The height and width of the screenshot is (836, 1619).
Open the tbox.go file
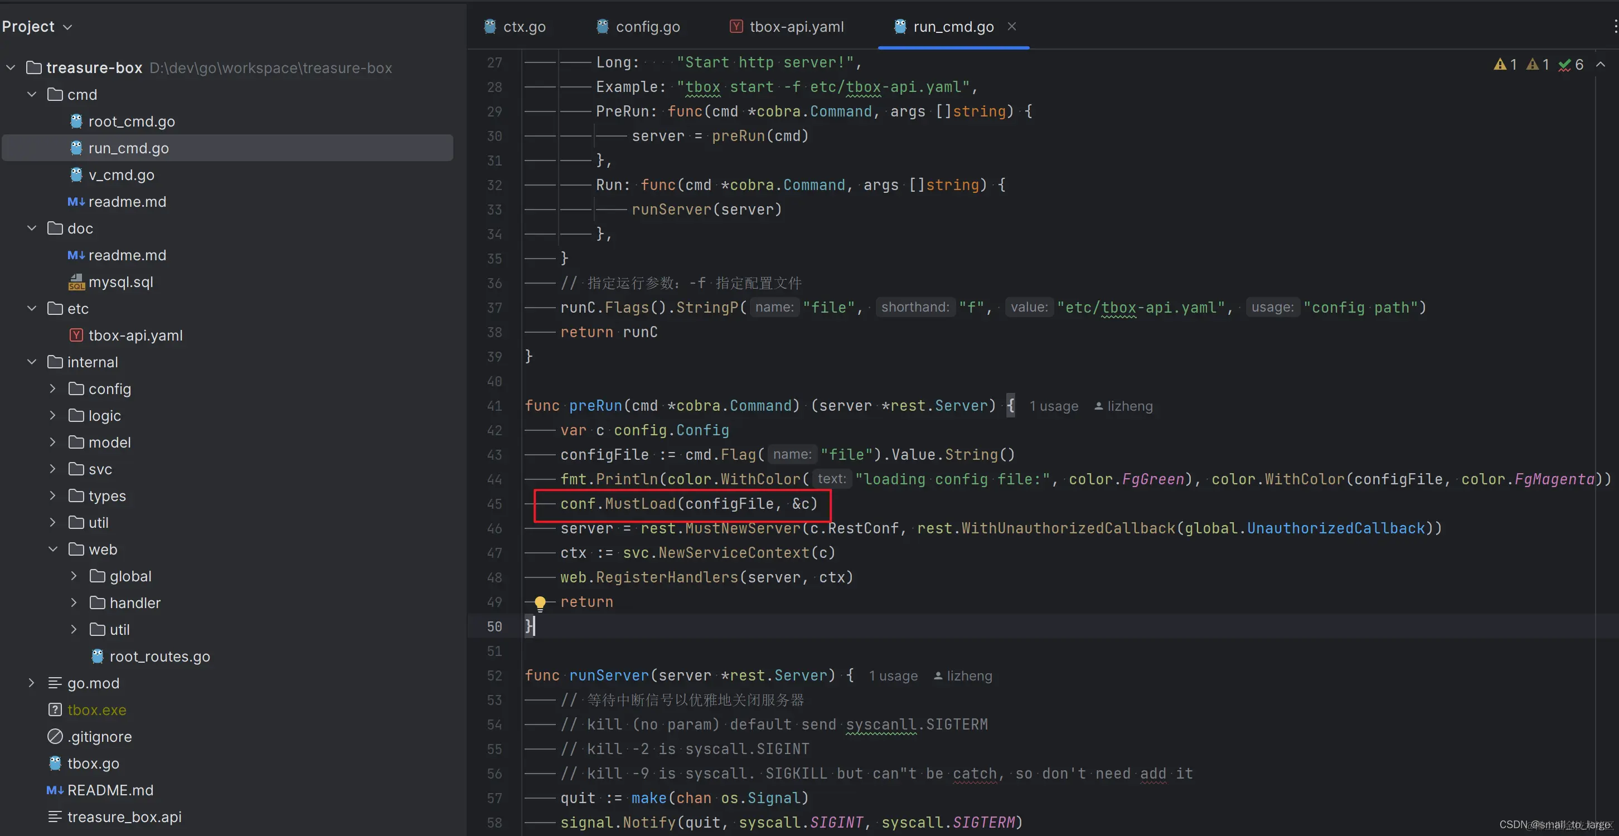tap(93, 763)
